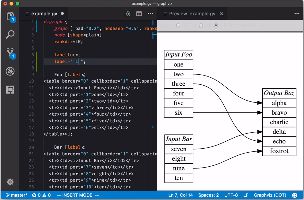Viewport: 304px width, 200px height.
Task: Open preview pane More Actions ellipsis menu
Action: point(297,14)
